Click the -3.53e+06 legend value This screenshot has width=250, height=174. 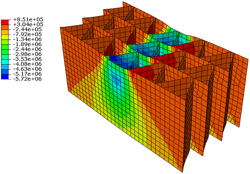27,59
